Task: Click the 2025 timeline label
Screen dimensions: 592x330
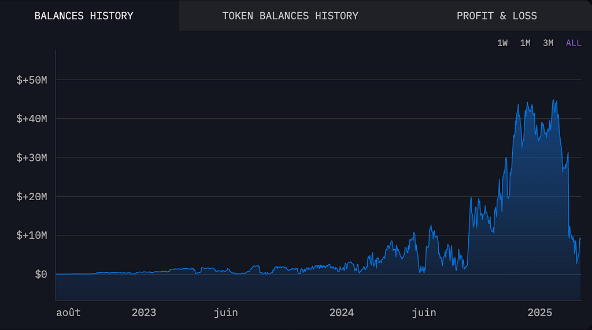Action: 540,313
